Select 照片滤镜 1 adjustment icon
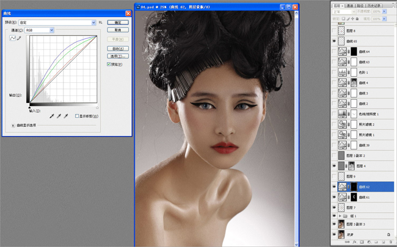The height and width of the screenshot is (247, 397). pos(342,135)
